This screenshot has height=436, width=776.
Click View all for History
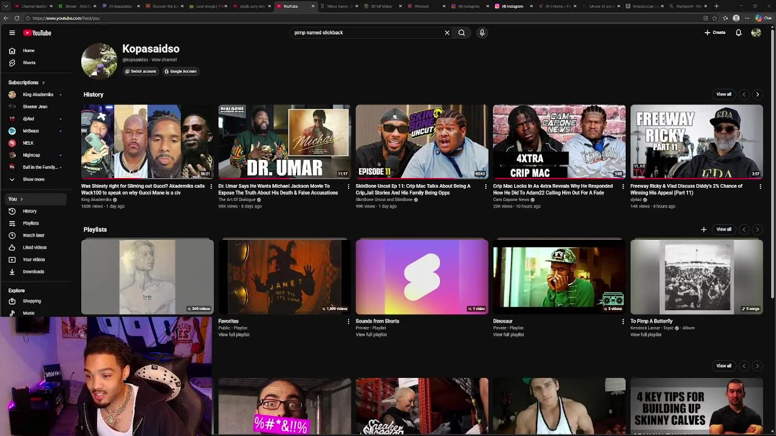(724, 94)
